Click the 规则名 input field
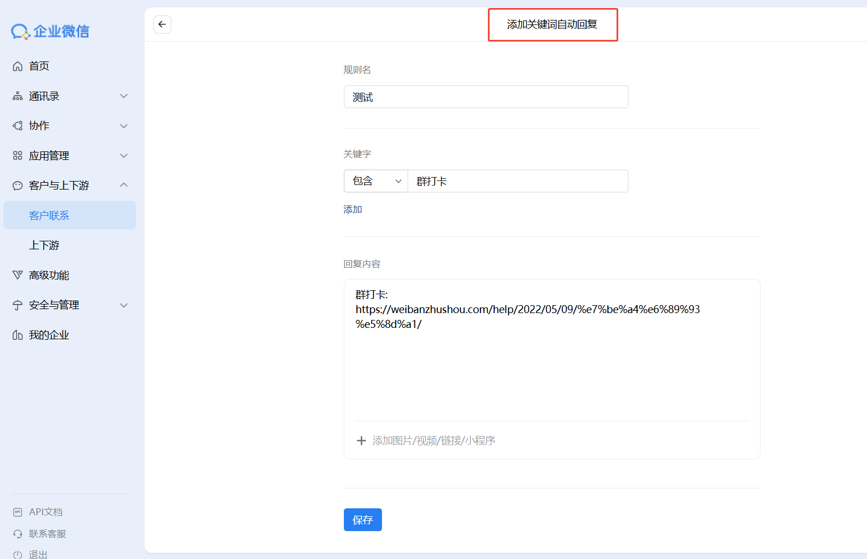Screen dimensions: 867x559 click(x=486, y=97)
